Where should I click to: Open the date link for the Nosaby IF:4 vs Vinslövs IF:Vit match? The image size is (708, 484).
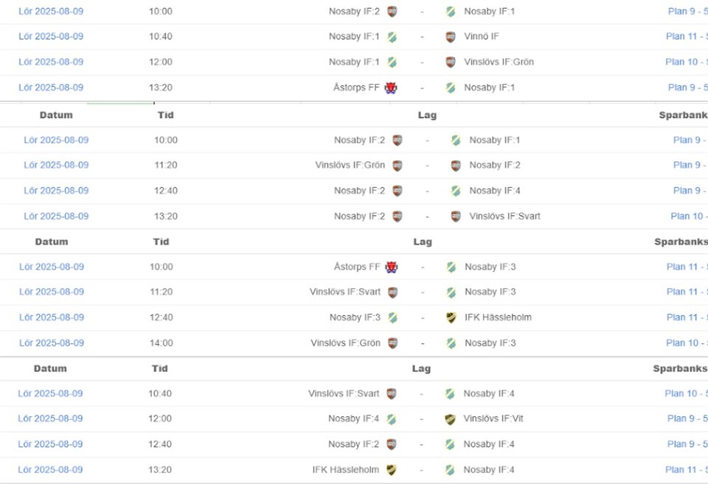[x=51, y=419]
